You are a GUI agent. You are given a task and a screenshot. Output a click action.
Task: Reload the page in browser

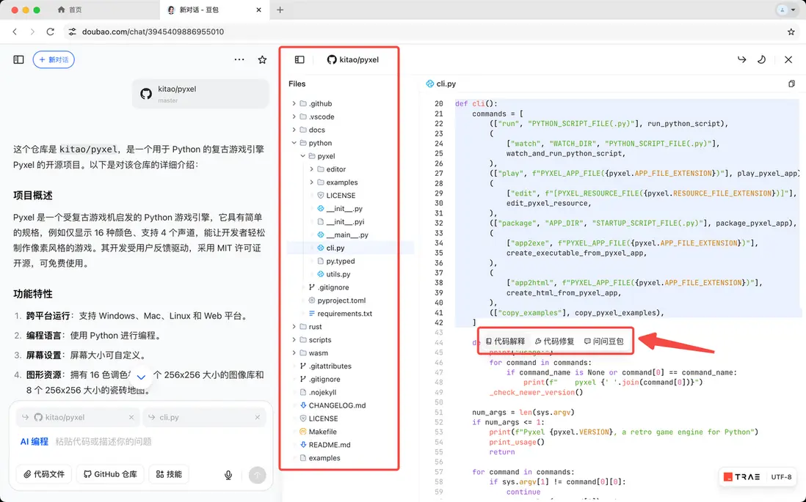(50, 32)
